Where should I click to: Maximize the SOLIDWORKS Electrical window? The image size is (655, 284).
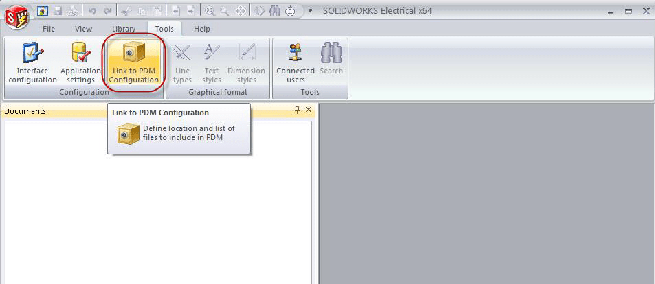pos(628,11)
